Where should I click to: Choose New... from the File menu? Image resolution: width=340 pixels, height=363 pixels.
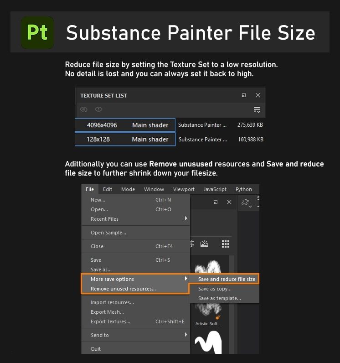(x=135, y=200)
